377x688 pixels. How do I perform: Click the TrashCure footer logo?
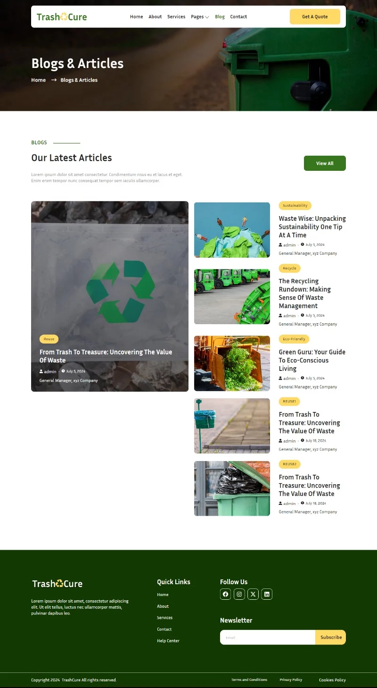(57, 584)
